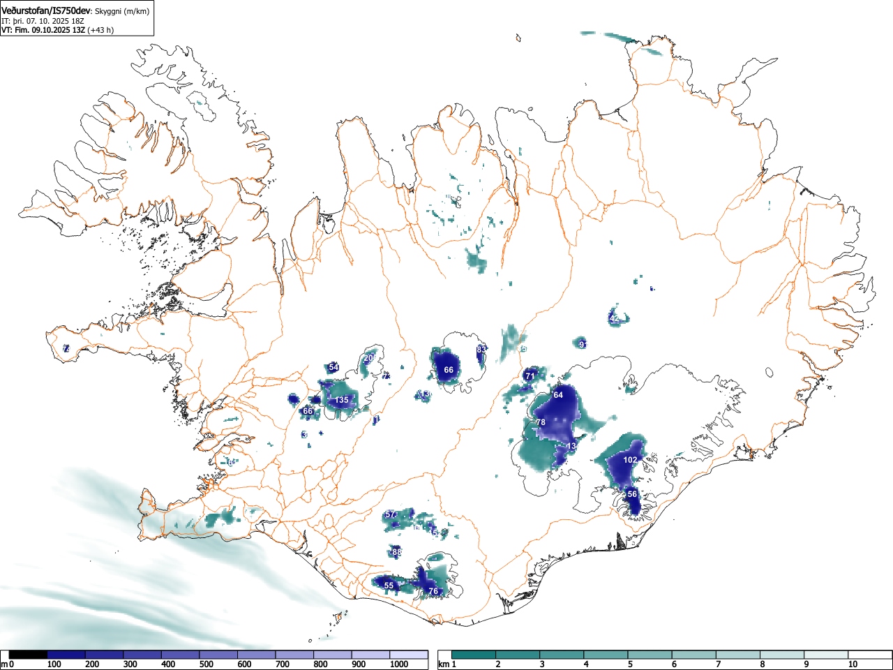Click the '57' visibility value on the map
This screenshot has height=670, width=893.
click(391, 515)
